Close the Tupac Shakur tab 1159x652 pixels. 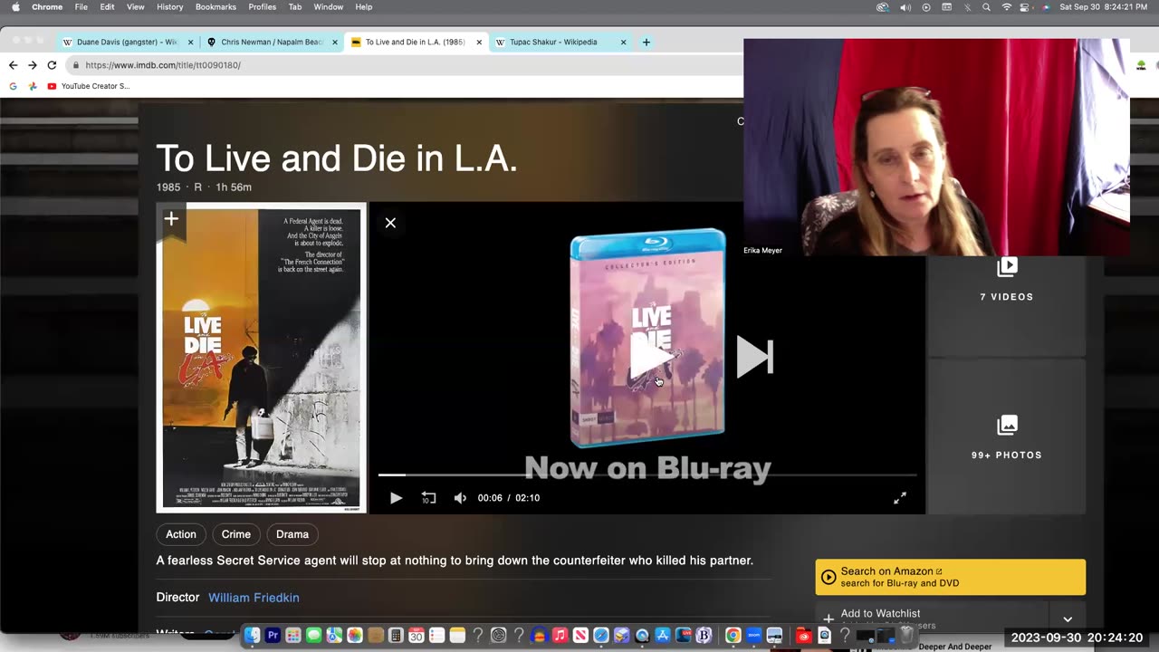tap(623, 42)
